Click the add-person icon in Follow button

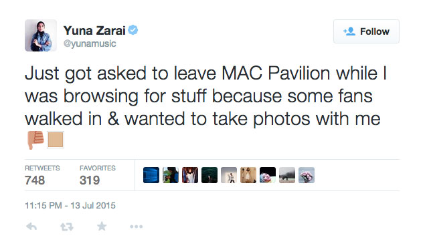pyautogui.click(x=349, y=31)
